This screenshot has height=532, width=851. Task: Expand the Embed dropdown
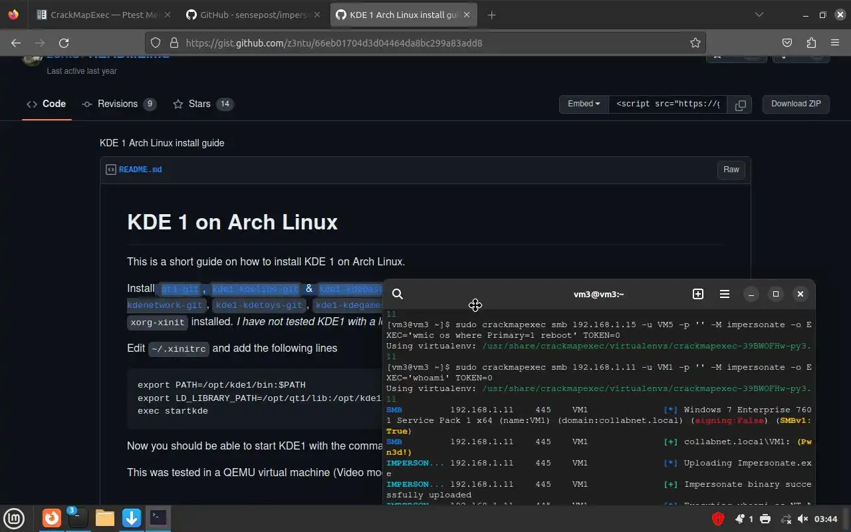tap(584, 104)
